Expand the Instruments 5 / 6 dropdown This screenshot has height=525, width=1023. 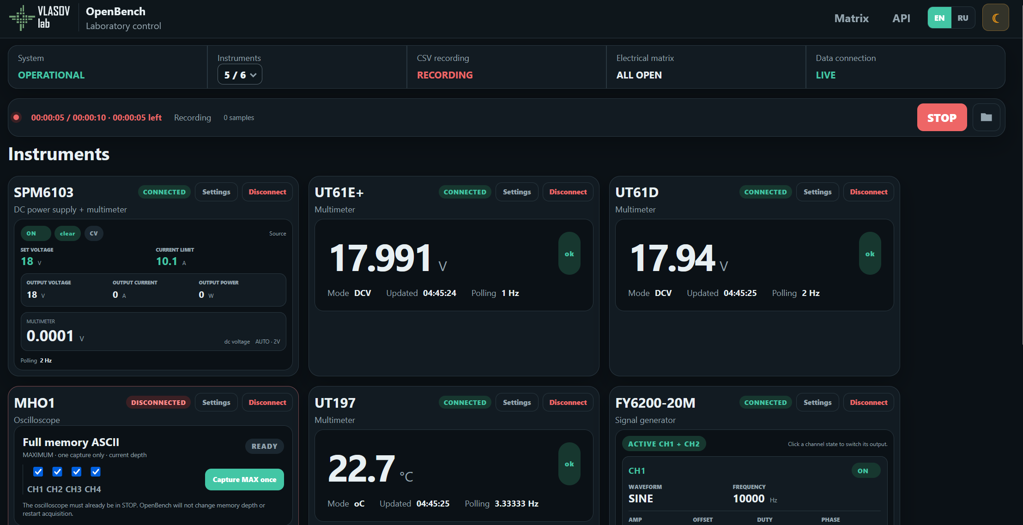[x=240, y=74]
